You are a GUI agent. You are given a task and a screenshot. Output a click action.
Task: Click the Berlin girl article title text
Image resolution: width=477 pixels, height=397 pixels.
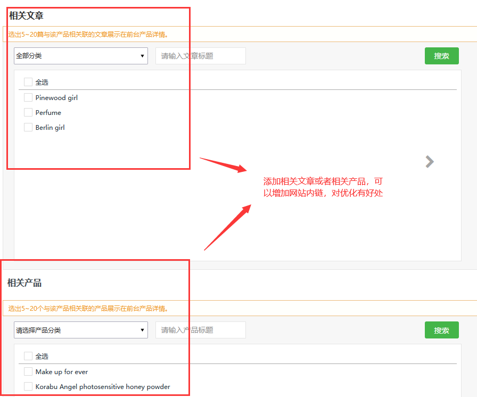[50, 128]
